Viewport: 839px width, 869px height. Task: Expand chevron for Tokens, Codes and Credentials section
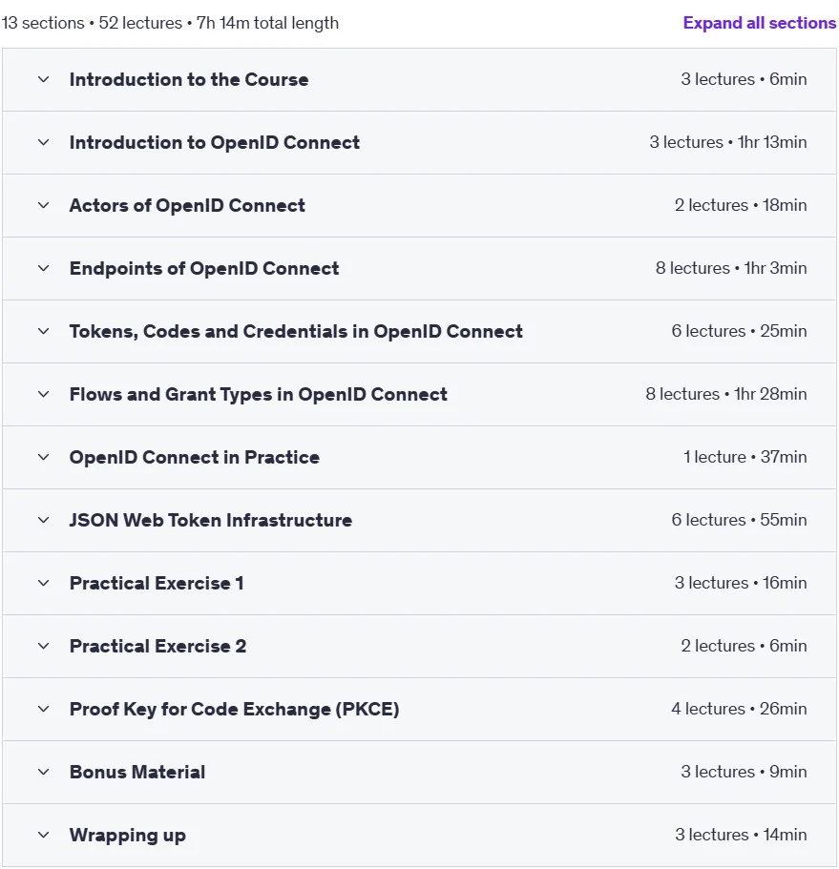(x=43, y=331)
